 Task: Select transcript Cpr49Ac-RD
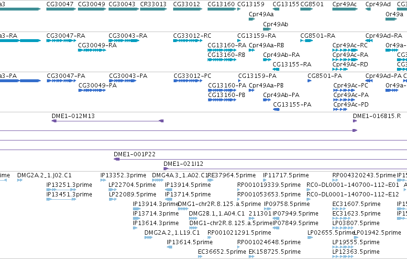click(x=340, y=69)
